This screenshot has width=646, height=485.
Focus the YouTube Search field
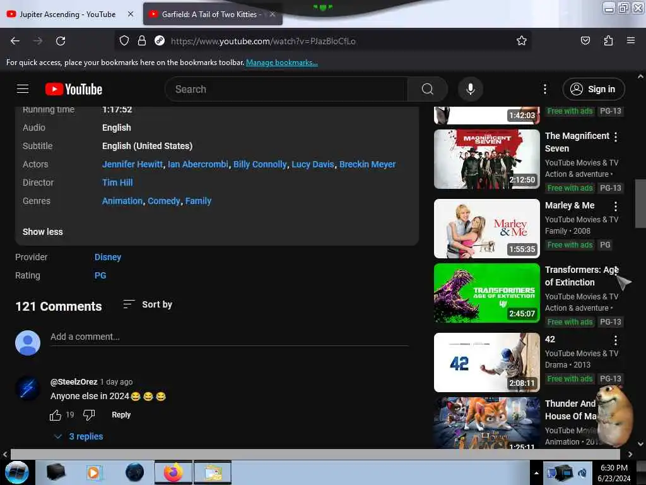pyautogui.click(x=287, y=89)
